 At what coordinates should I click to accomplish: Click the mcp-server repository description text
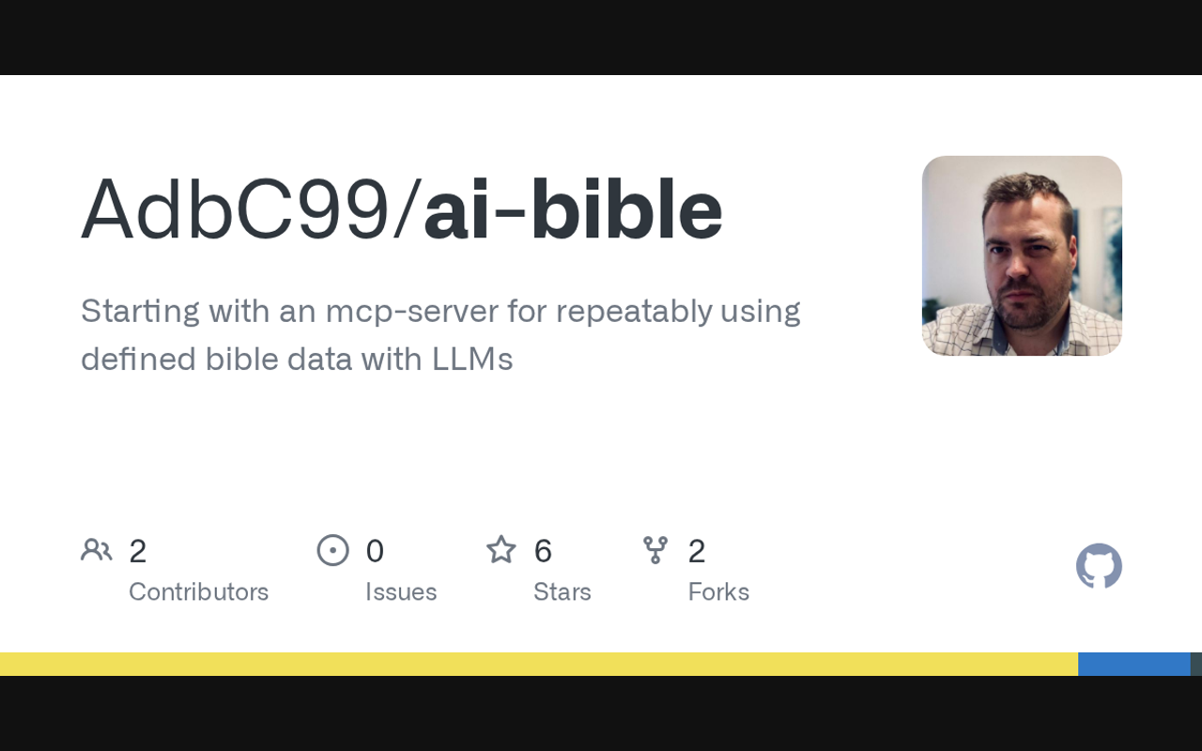pos(439,334)
